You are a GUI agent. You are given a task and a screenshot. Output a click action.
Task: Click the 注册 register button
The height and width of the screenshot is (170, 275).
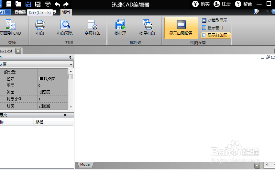222,4
